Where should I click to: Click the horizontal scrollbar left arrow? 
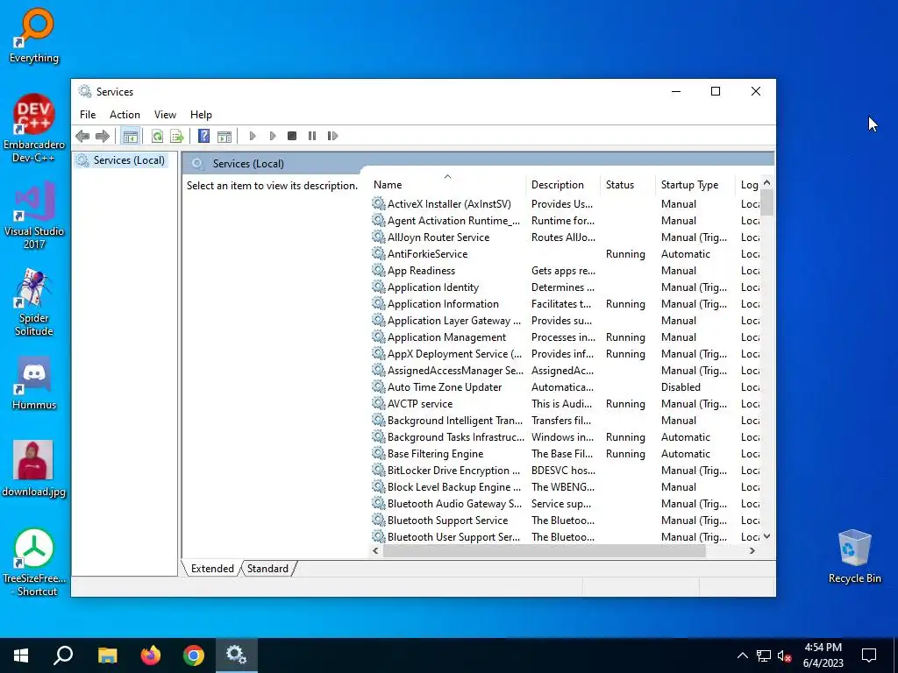(x=375, y=550)
